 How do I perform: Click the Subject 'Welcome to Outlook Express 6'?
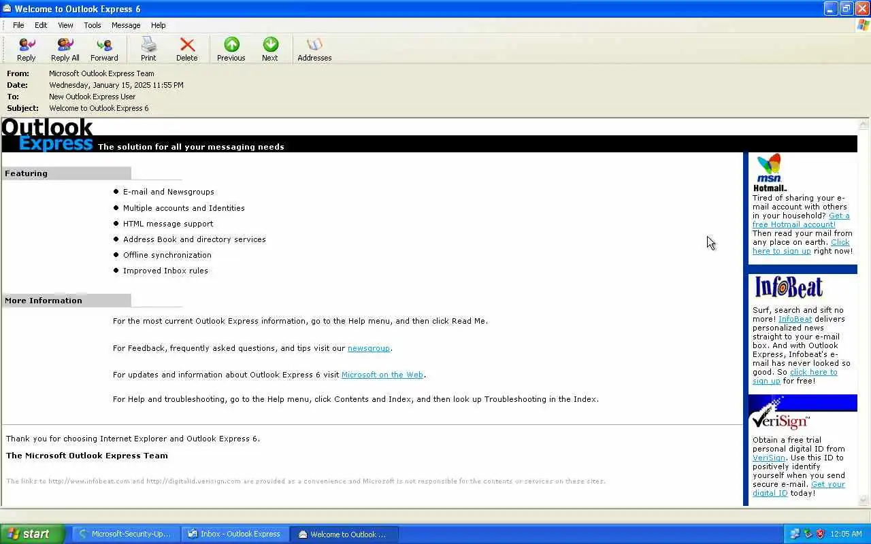coord(99,108)
